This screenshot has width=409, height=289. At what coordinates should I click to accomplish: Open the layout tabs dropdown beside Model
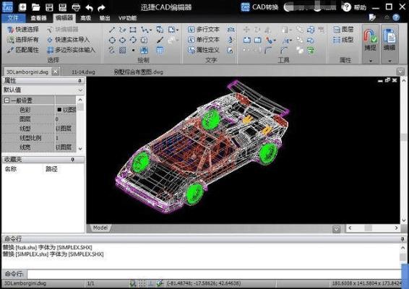click(337, 229)
